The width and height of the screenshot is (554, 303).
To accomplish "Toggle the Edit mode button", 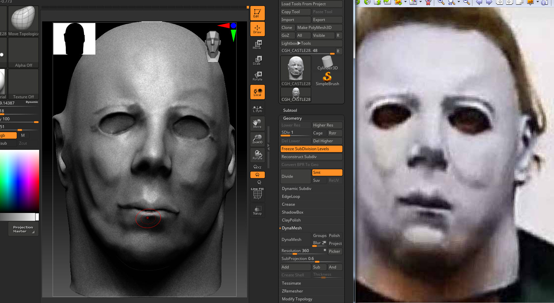I will coord(257,13).
